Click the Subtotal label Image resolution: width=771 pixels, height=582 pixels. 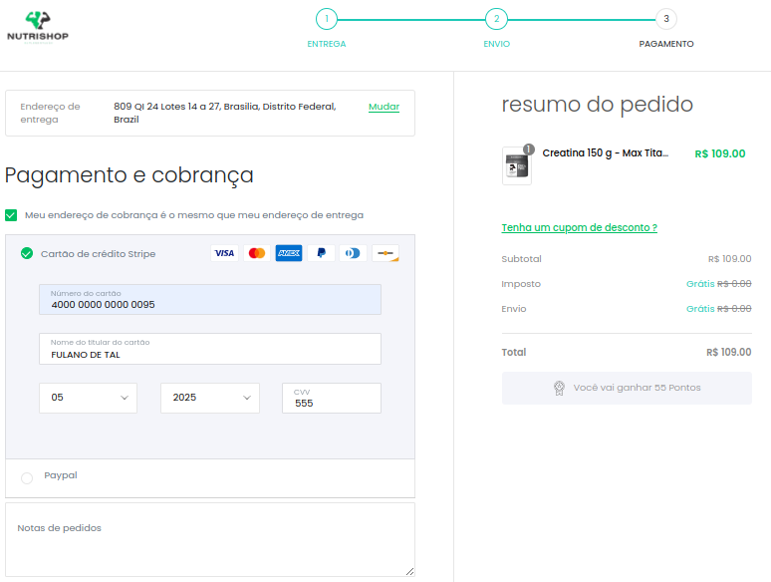tap(521, 259)
